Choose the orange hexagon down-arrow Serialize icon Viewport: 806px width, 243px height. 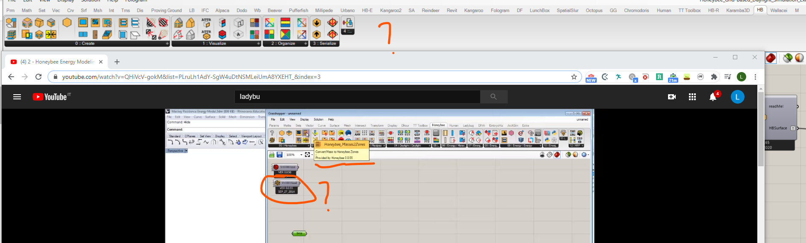[317, 22]
